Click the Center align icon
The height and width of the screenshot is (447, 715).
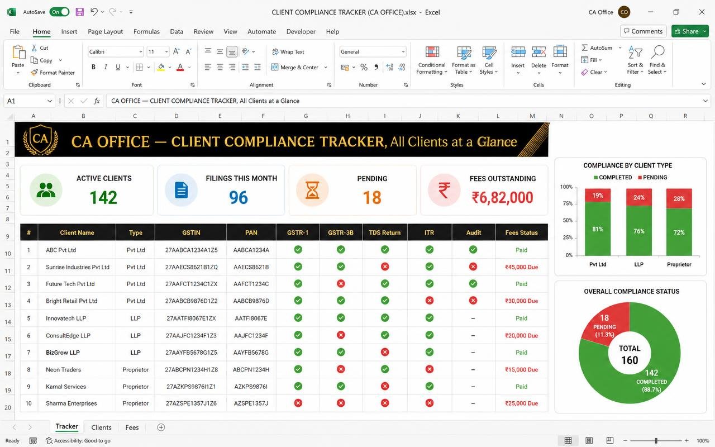[x=220, y=67]
